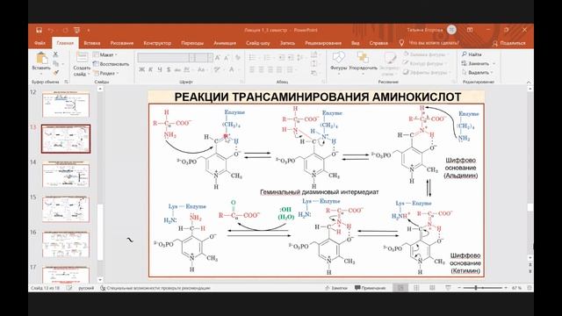
Task: Expand the Заменить (Replace) dropdown arrow
Action: tap(494, 63)
